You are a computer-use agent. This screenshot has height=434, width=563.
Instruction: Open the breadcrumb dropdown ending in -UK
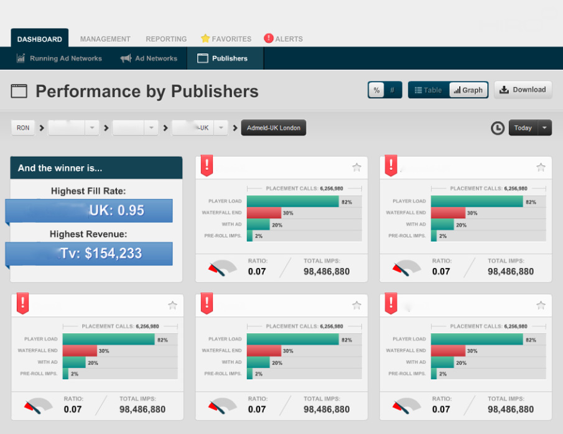pyautogui.click(x=220, y=128)
